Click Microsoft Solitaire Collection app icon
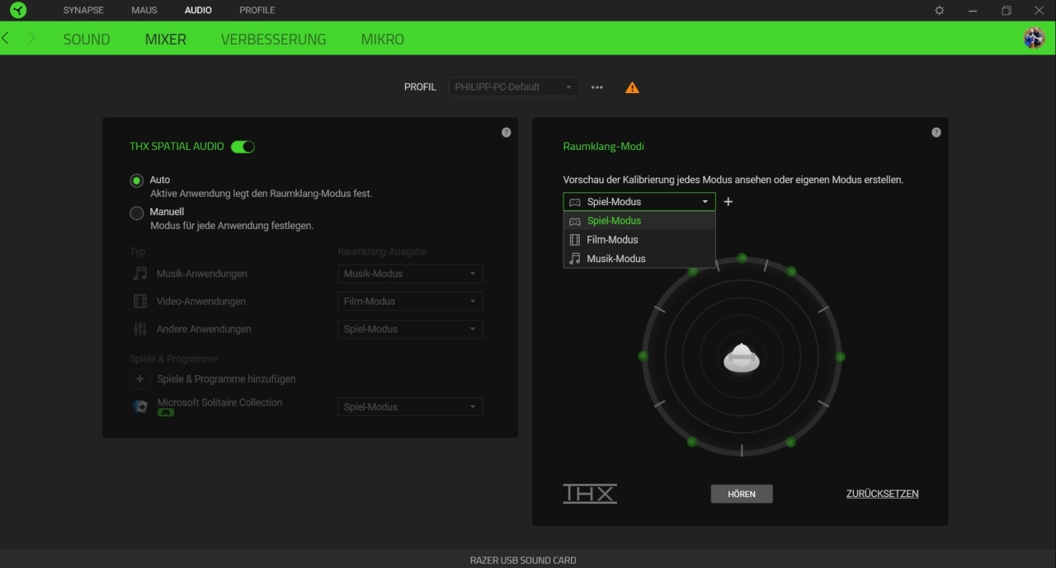This screenshot has height=568, width=1056. pos(140,406)
